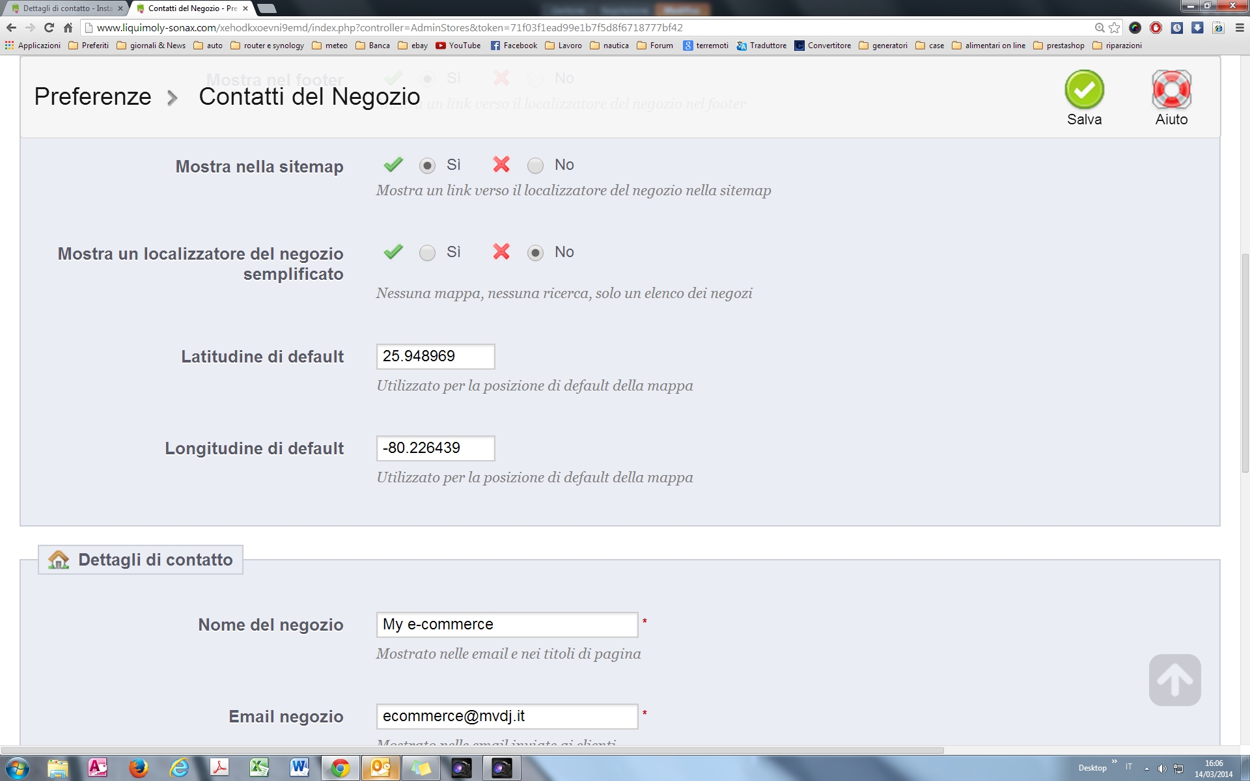Click the scroll-to-top arrow button

click(1174, 680)
